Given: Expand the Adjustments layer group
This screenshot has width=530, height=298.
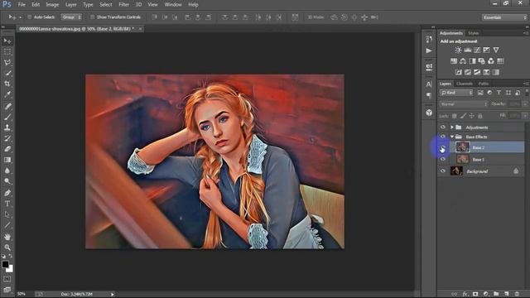Looking at the screenshot, I should point(452,127).
